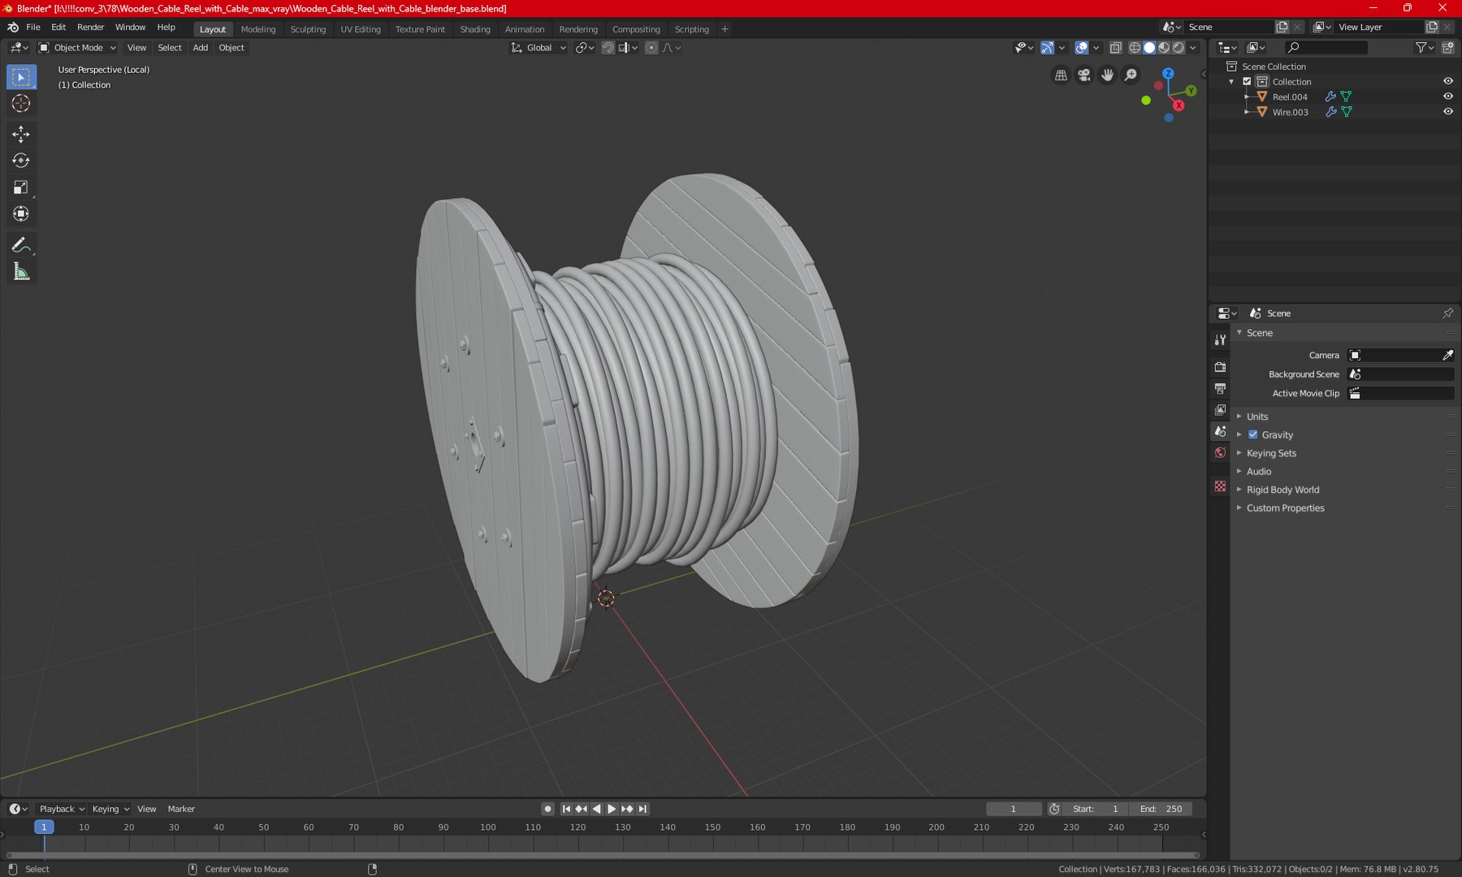Open the Render properties tab
This screenshot has height=877, width=1462.
coord(1220,367)
